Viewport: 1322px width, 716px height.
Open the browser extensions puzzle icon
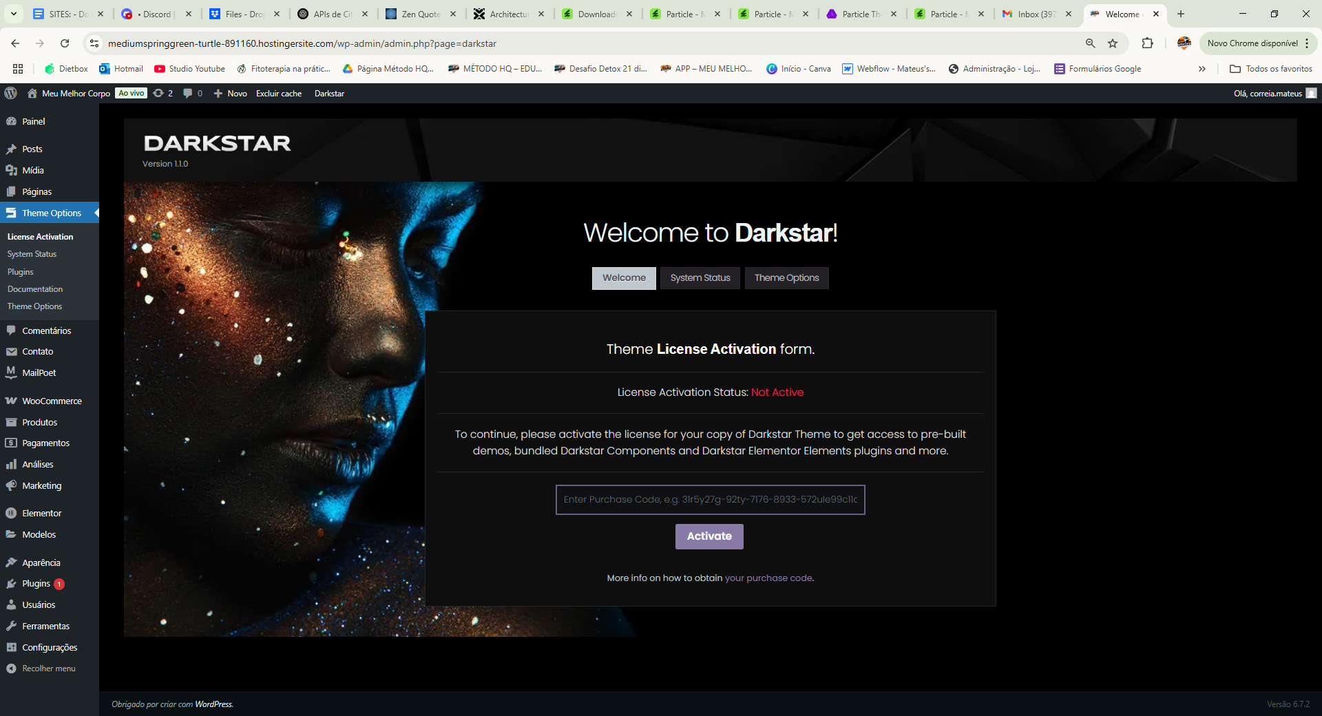(x=1147, y=43)
